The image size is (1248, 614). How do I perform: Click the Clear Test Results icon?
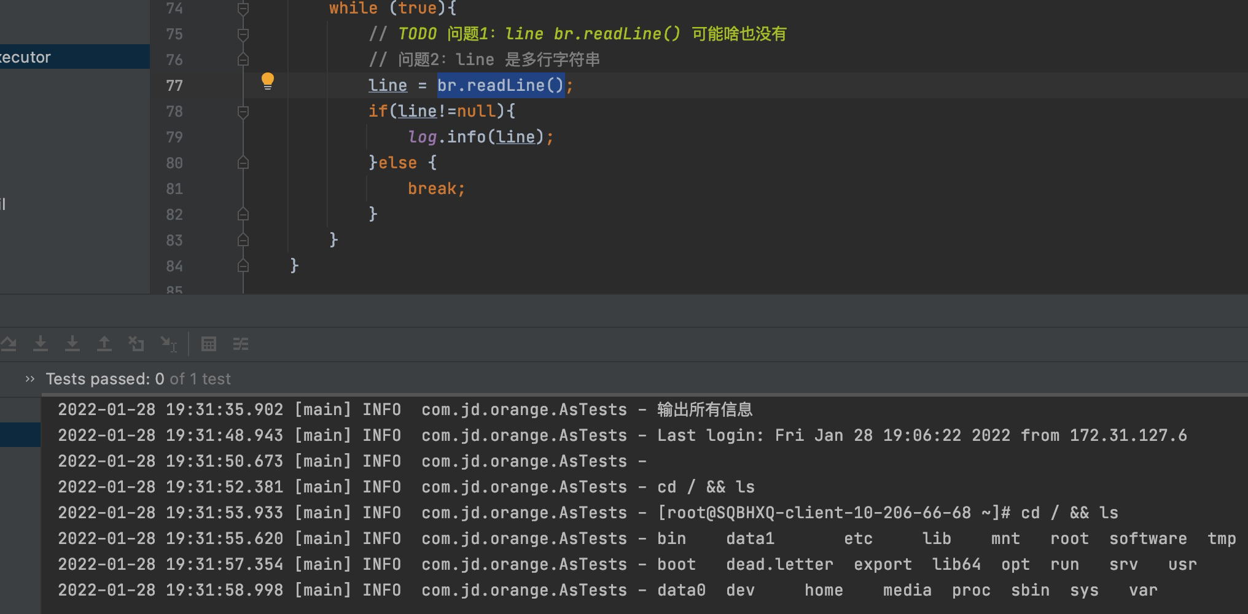click(136, 344)
